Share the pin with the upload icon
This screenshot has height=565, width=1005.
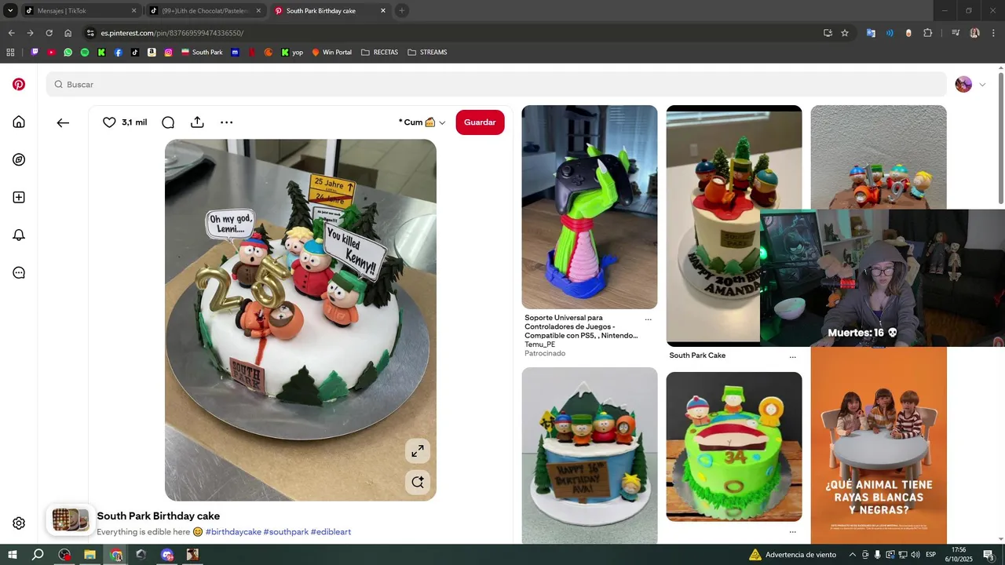pos(197,122)
